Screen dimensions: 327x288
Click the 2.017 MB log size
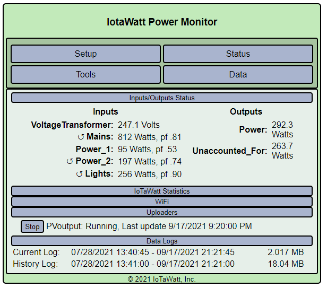pyautogui.click(x=286, y=252)
